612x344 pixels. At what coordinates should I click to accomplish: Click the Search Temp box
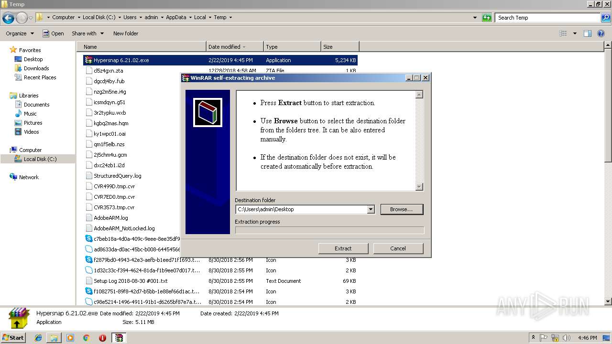point(547,18)
